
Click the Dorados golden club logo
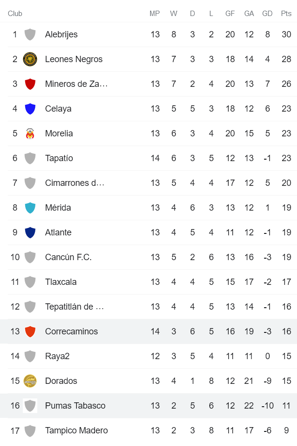(x=30, y=381)
